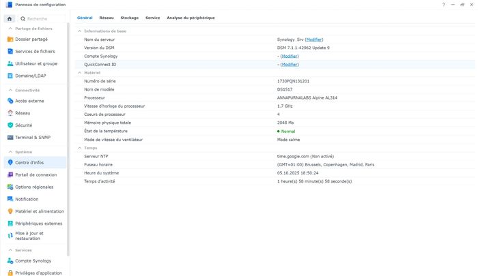Open Matériel et alimentation icon
This screenshot has height=276, width=478.
click(10, 211)
